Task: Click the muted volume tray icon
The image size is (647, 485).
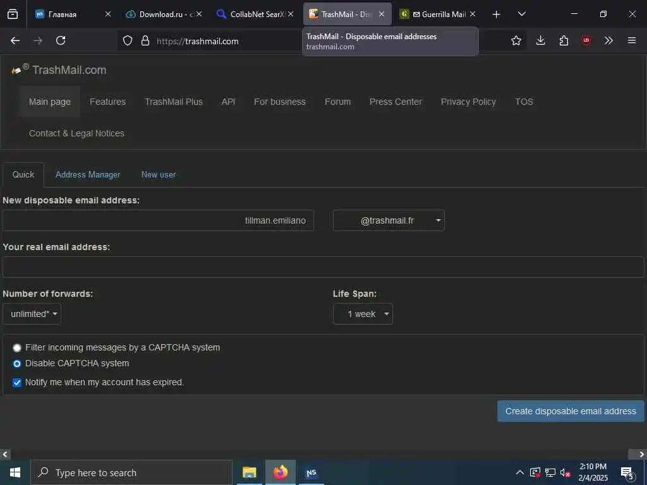Action: pos(565,472)
